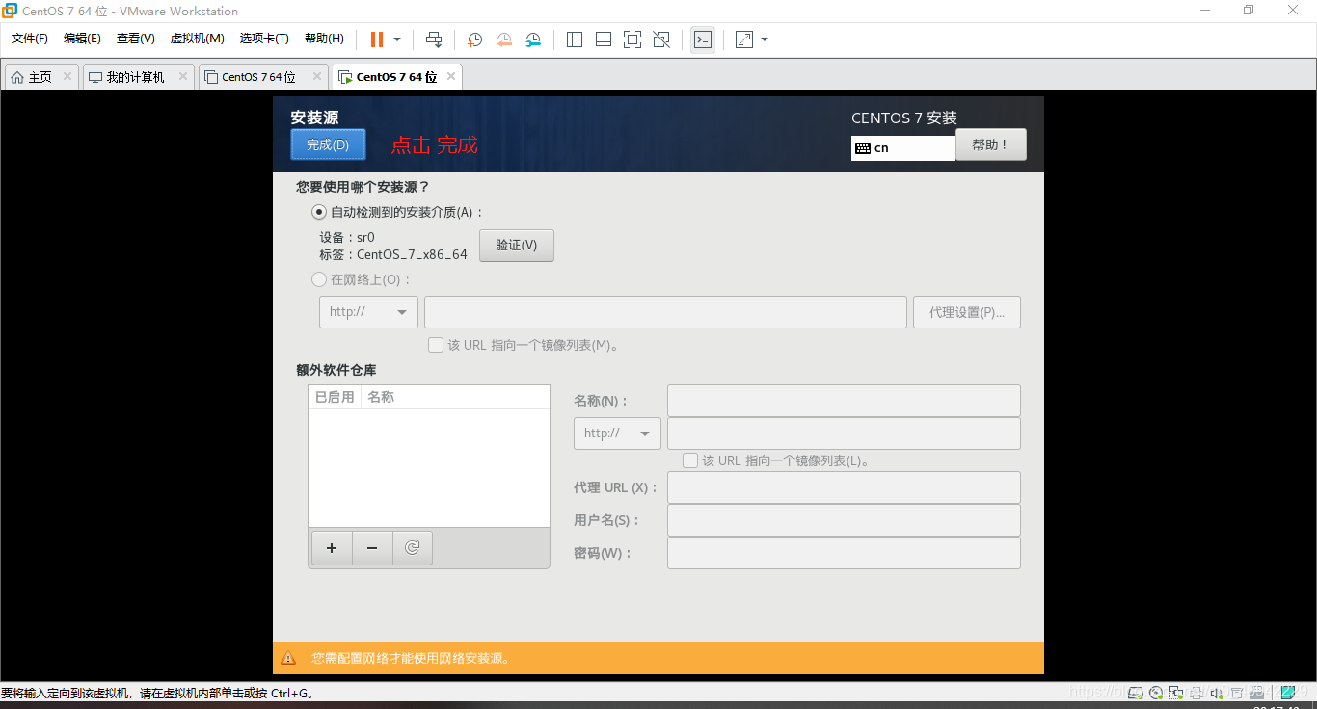Click the 已启用 column header

(335, 397)
